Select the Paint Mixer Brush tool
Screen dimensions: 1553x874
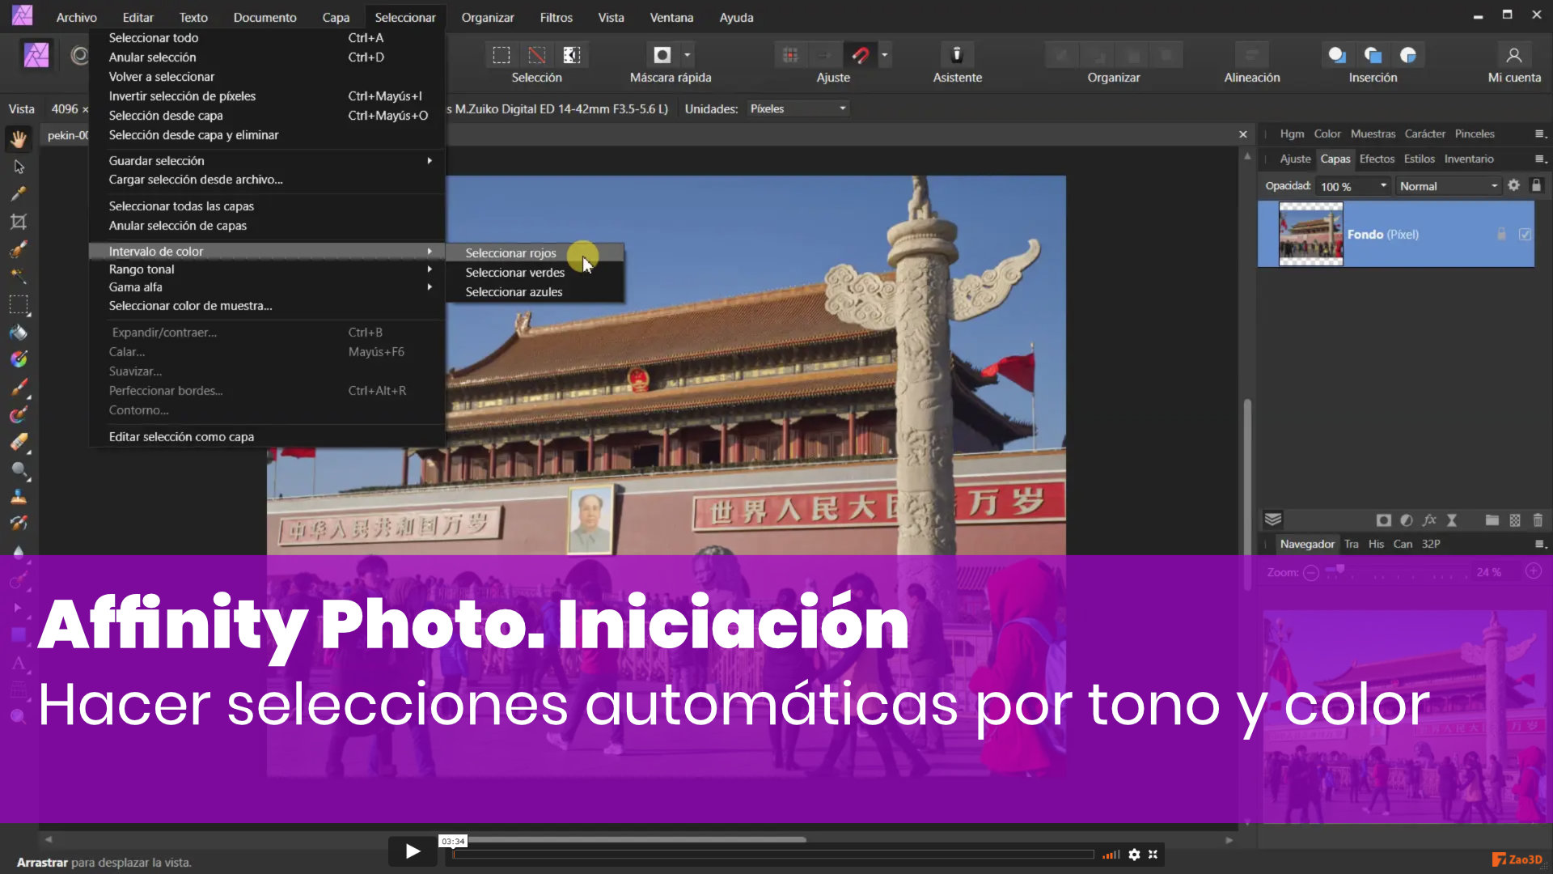click(x=19, y=415)
